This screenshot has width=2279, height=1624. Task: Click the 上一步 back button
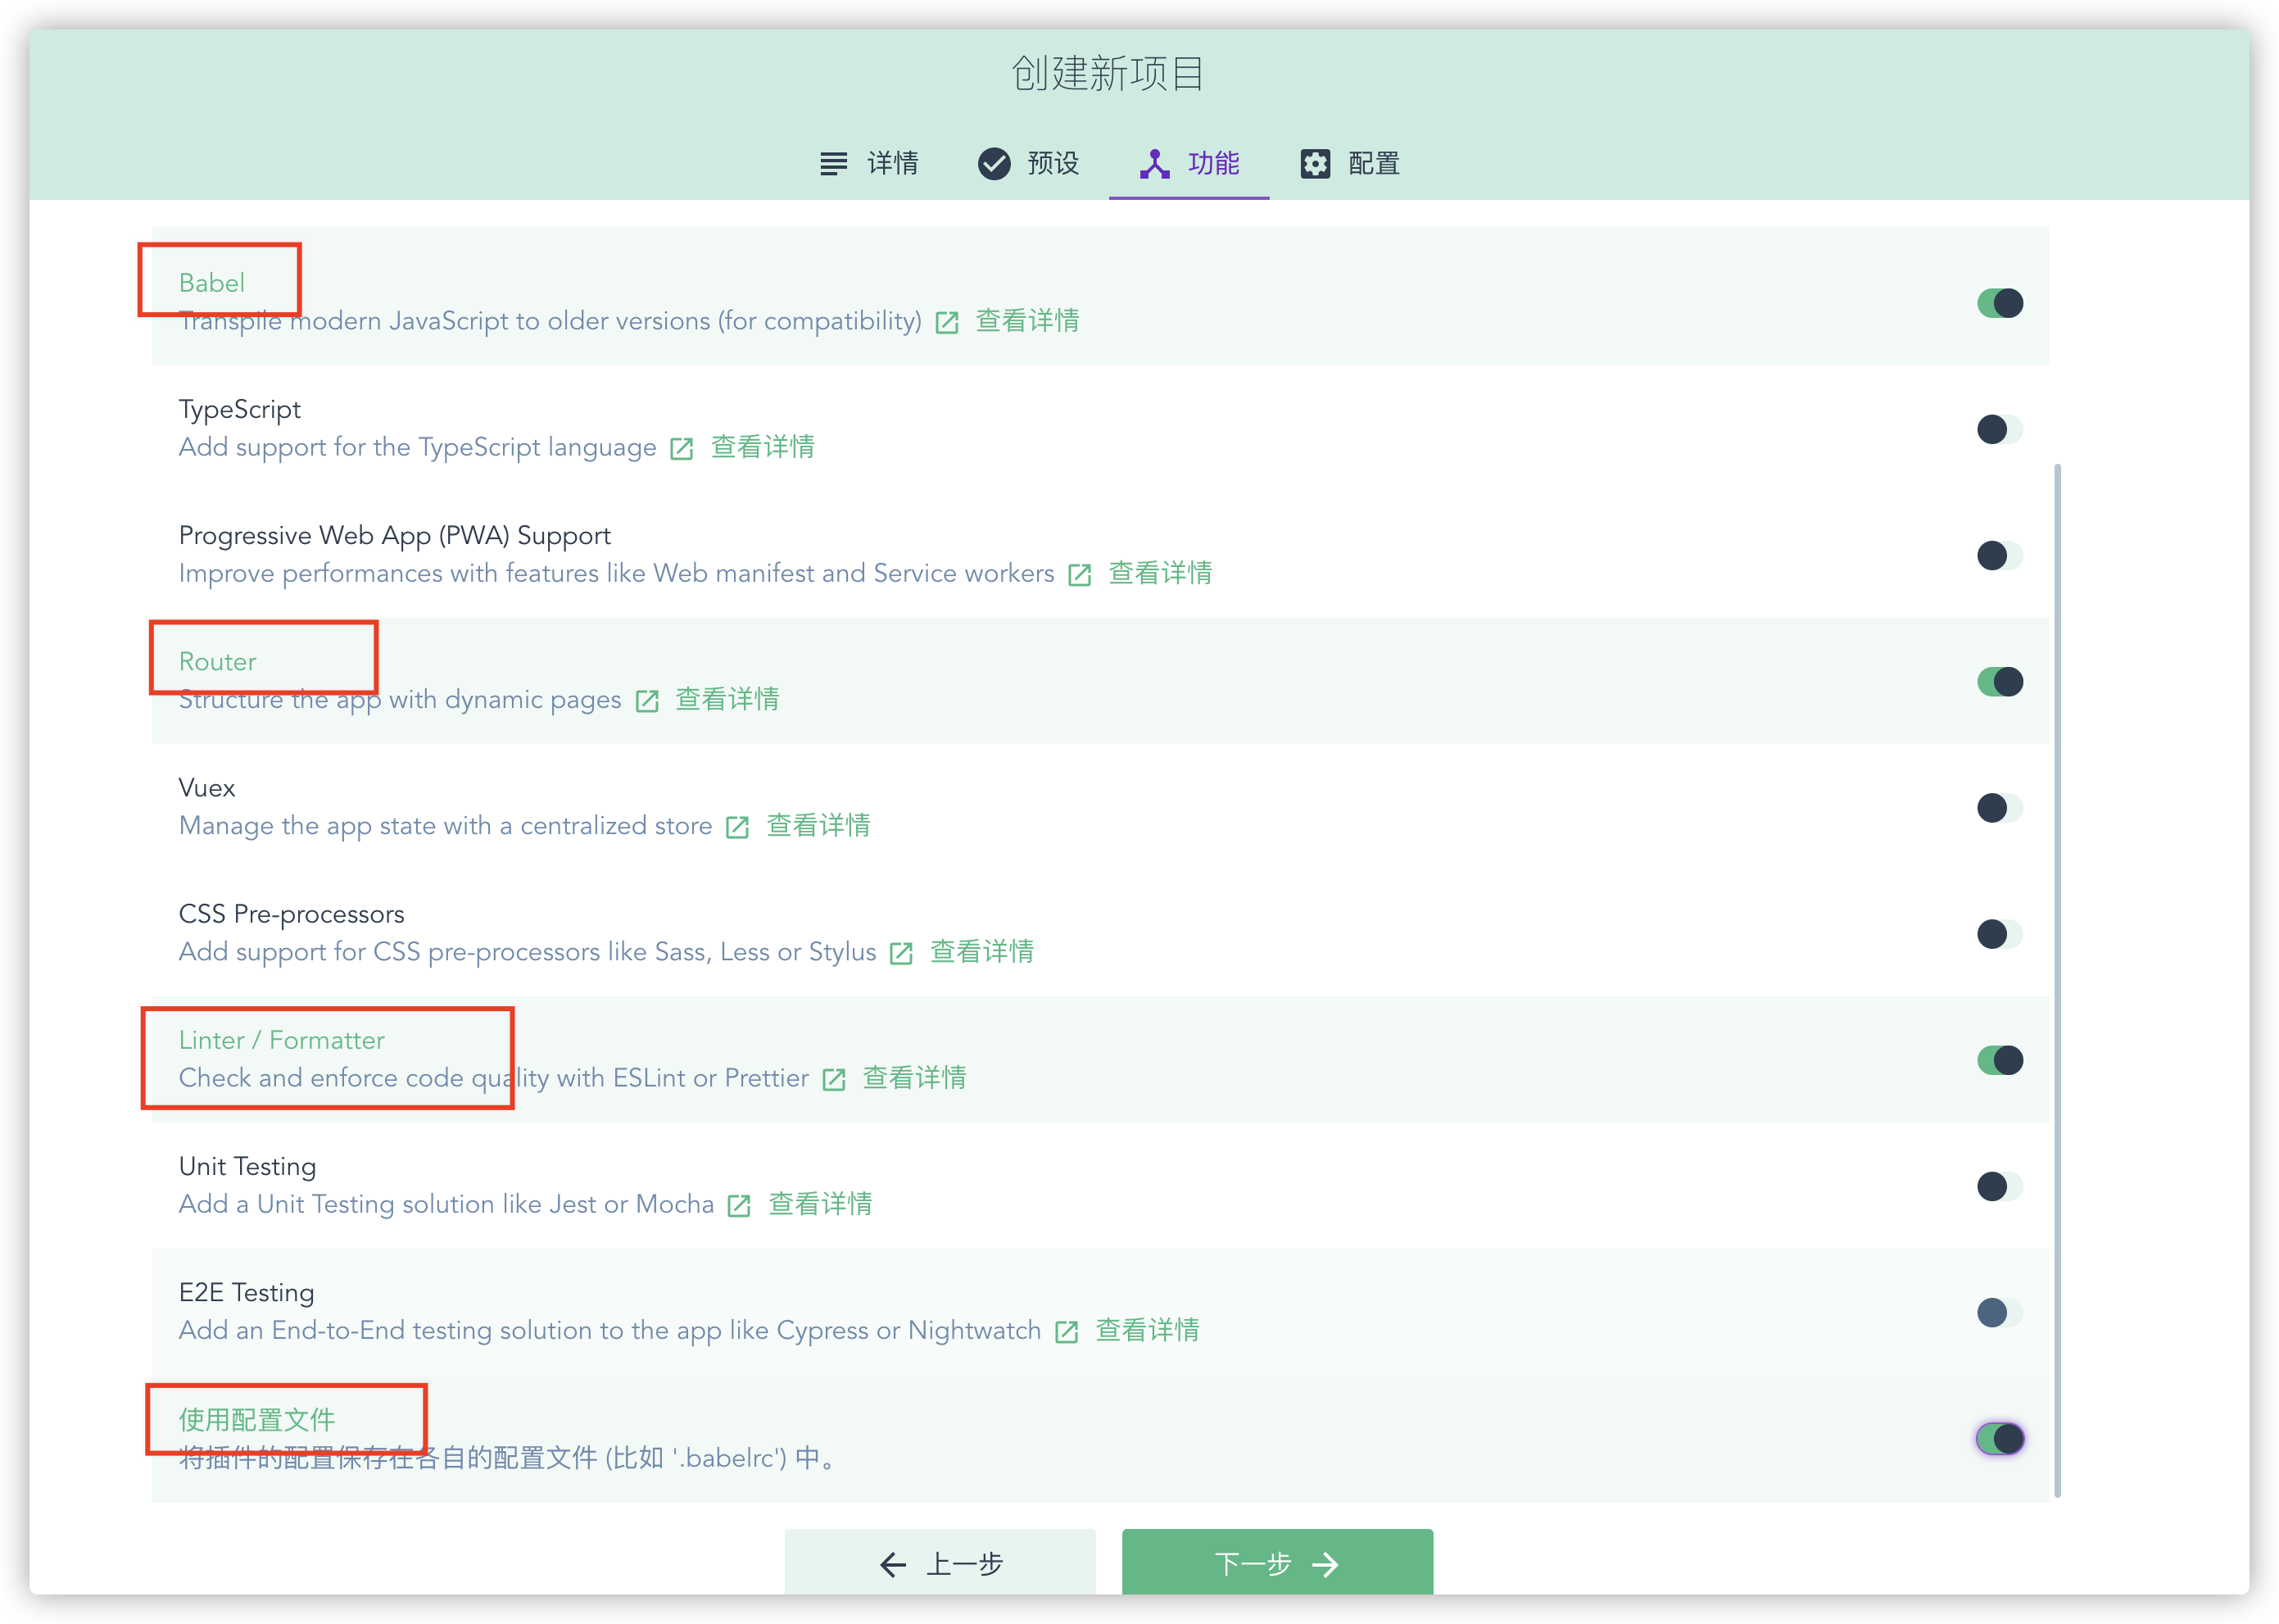click(940, 1563)
